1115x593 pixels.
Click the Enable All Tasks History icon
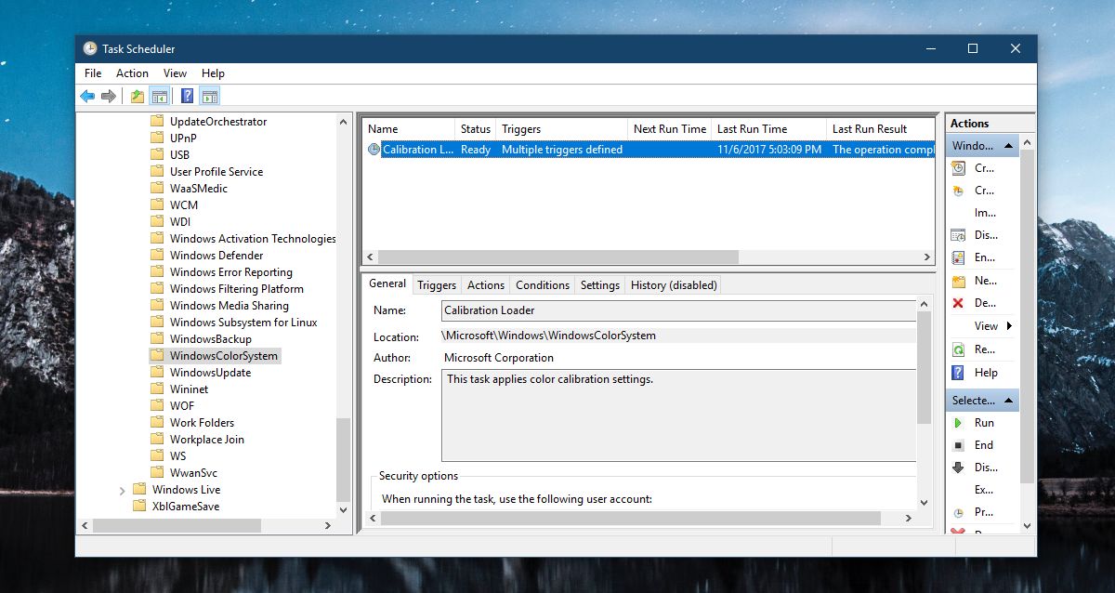tap(958, 257)
